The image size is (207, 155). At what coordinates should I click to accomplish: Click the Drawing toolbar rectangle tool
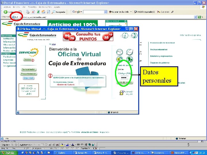(42, 145)
